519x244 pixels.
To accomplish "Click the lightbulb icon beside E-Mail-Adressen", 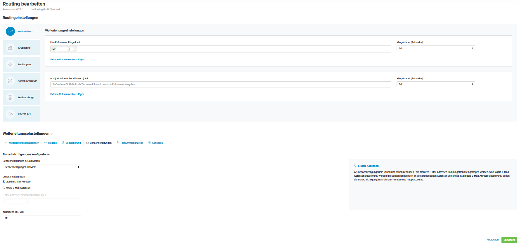I will (x=355, y=166).
